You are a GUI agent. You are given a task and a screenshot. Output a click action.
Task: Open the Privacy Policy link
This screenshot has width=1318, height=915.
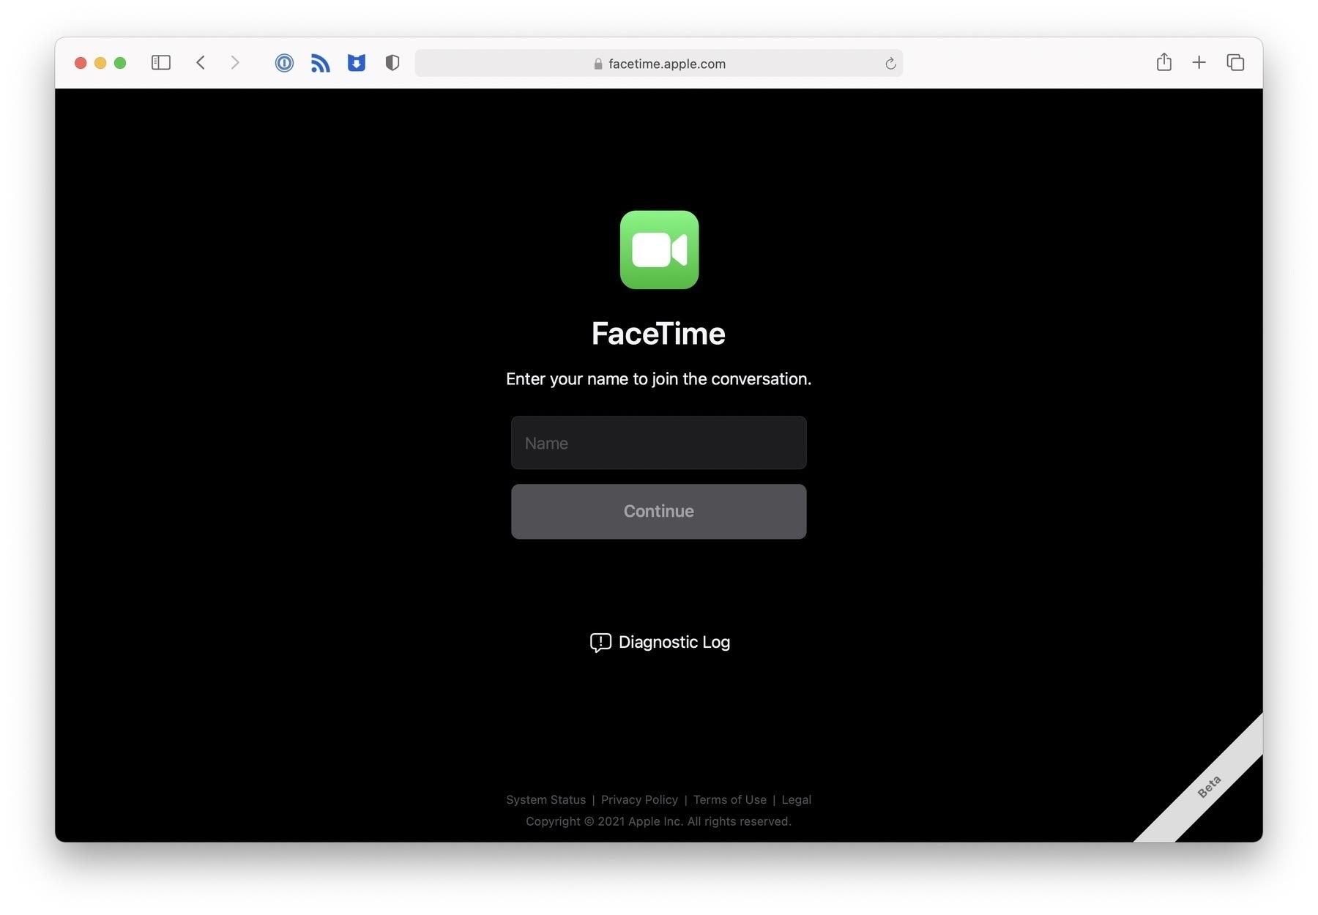tap(639, 799)
